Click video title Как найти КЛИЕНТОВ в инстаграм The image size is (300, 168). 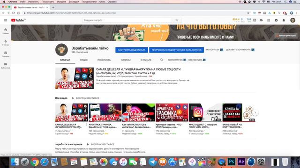coord(136,126)
